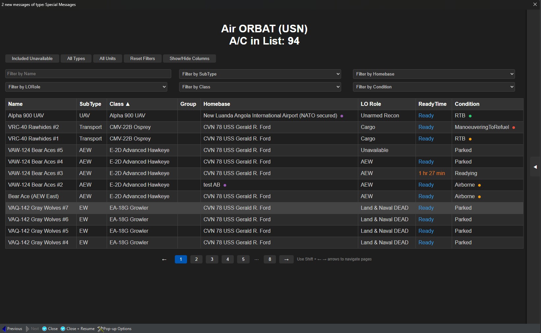This screenshot has width=541, height=333.
Task: Click Close + Resume icon
Action: [x=63, y=329]
